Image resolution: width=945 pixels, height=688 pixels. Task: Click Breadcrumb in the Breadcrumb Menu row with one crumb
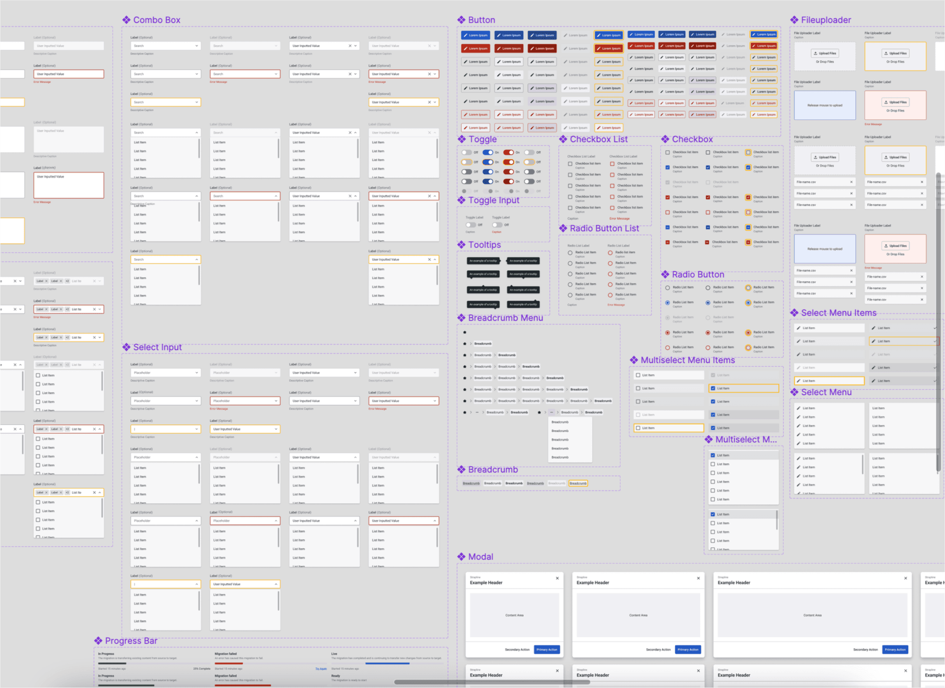pos(483,344)
